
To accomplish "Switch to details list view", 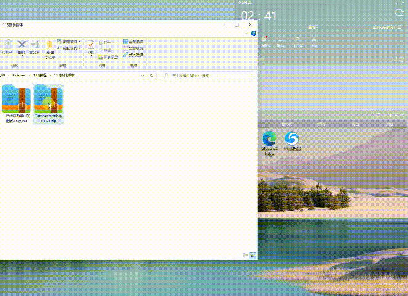I will (x=247, y=255).
